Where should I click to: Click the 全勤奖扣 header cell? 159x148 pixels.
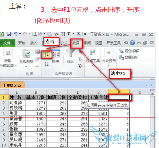click(x=78, y=97)
